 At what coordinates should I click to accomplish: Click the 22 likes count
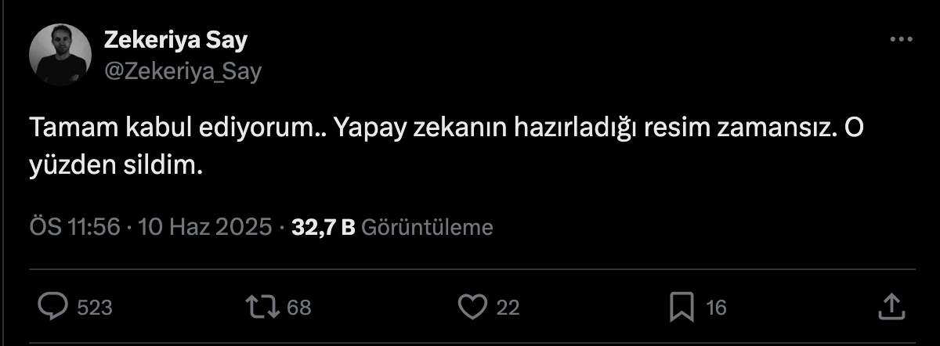[x=508, y=308]
